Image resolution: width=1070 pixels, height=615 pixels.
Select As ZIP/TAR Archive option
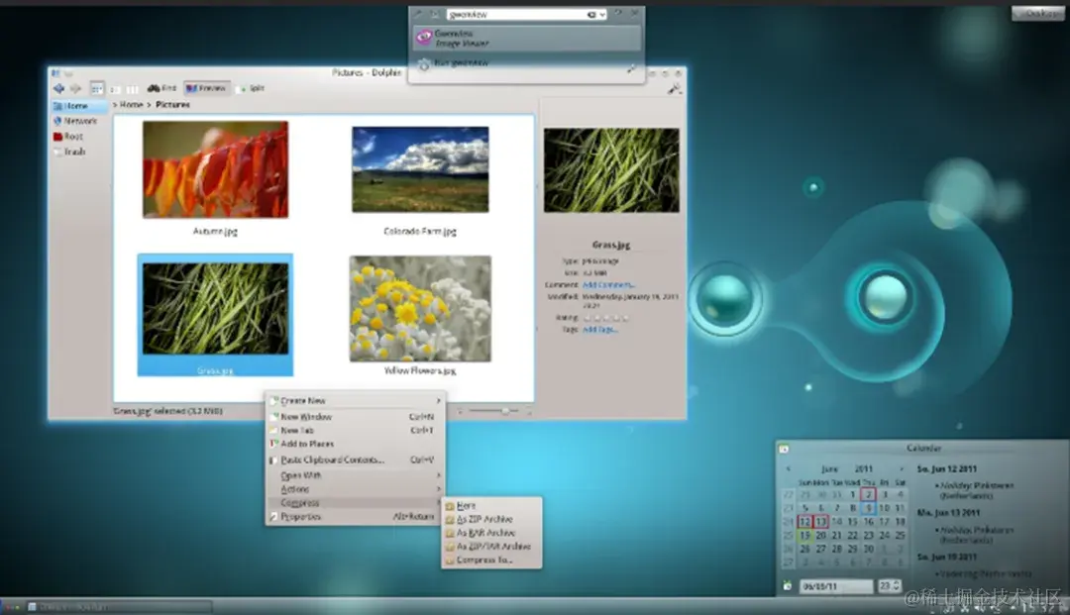[491, 547]
